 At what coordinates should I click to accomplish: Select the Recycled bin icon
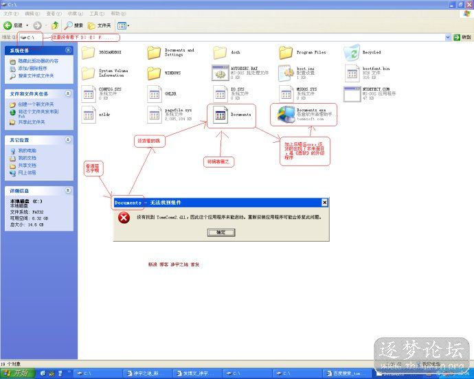tap(352, 53)
